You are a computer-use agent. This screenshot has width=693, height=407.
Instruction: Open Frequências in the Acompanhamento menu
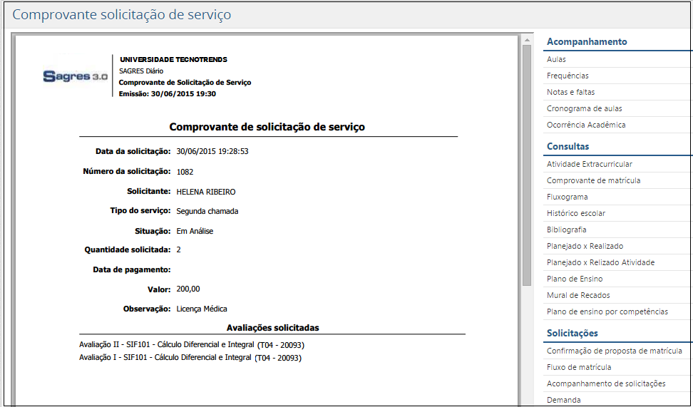click(x=568, y=76)
